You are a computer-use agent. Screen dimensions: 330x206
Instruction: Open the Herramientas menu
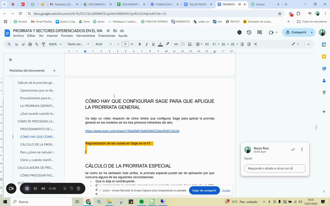point(86,36)
